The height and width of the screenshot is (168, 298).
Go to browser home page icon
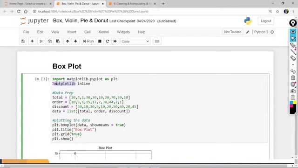point(26,11)
